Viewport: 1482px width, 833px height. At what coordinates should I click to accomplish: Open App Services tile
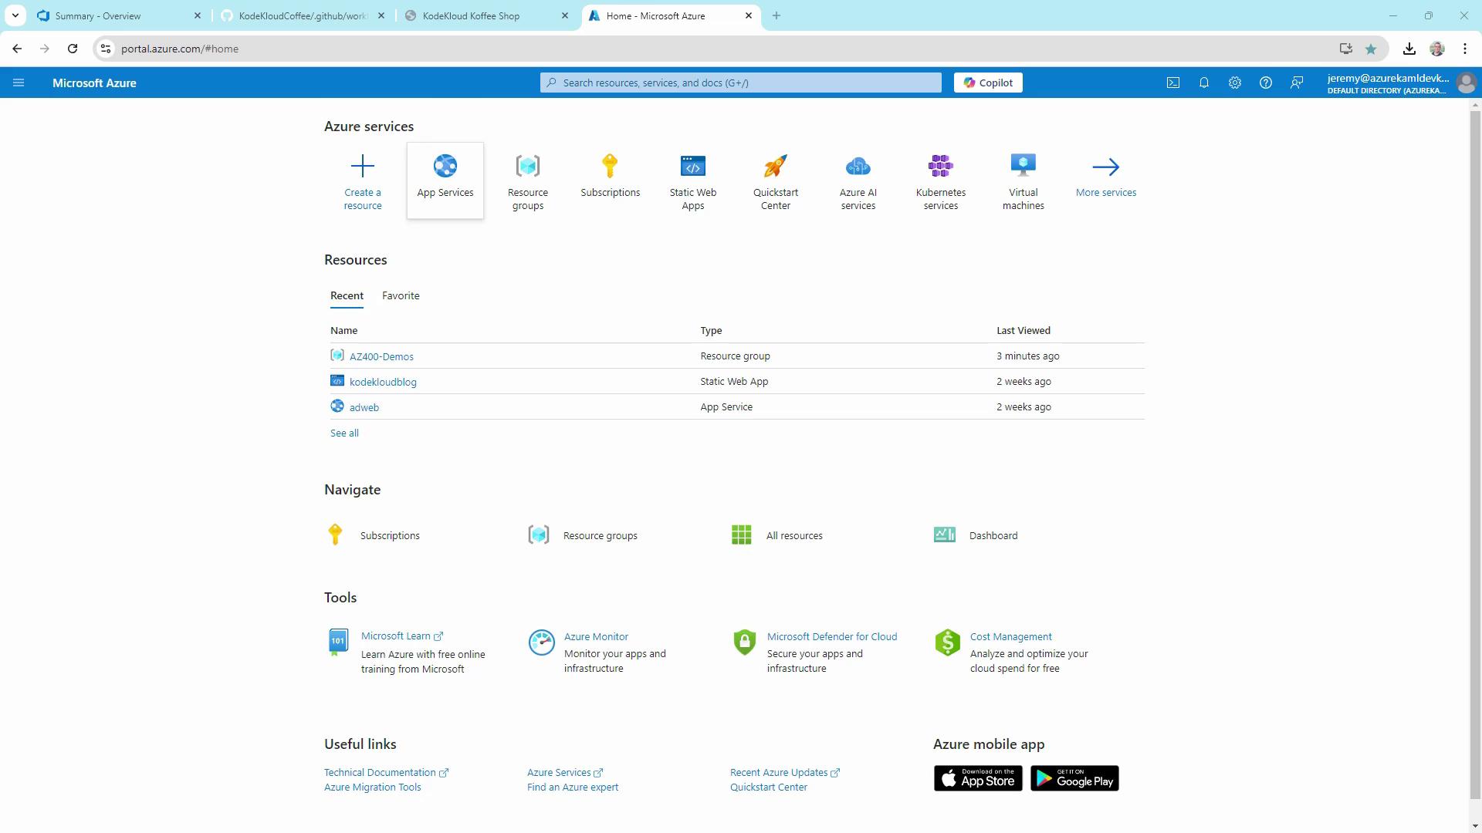pos(445,180)
